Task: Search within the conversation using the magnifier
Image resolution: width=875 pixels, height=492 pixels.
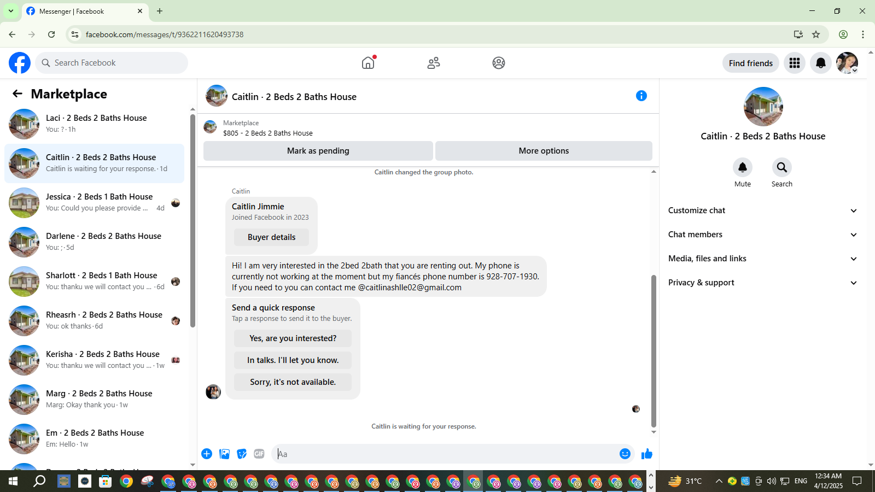Action: [x=782, y=167]
